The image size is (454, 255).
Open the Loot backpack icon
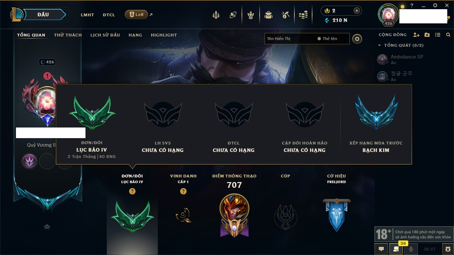268,15
